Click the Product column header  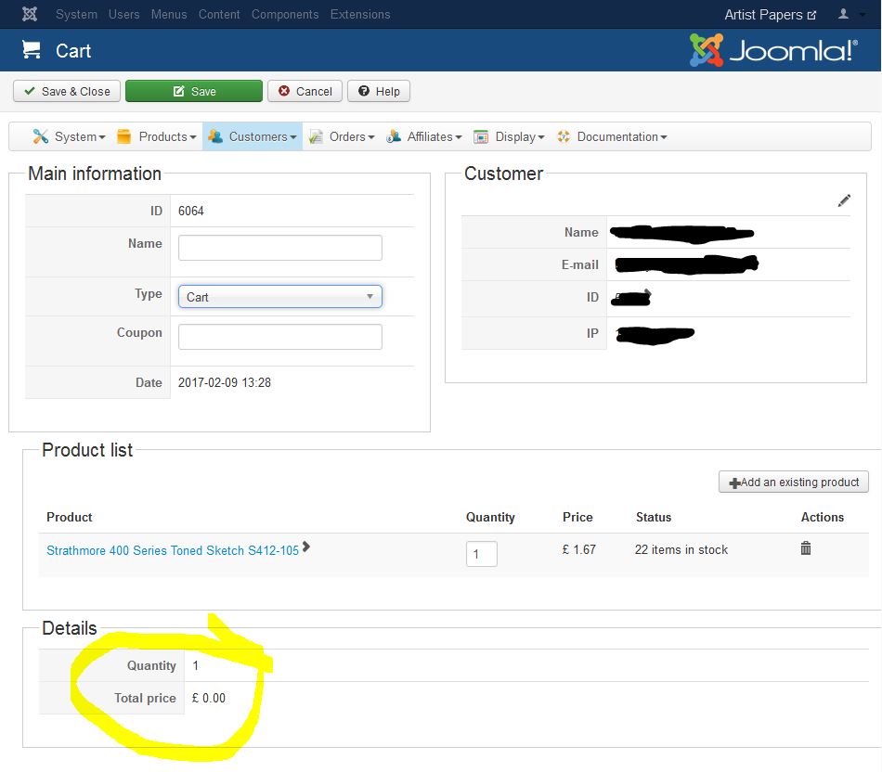coord(70,517)
